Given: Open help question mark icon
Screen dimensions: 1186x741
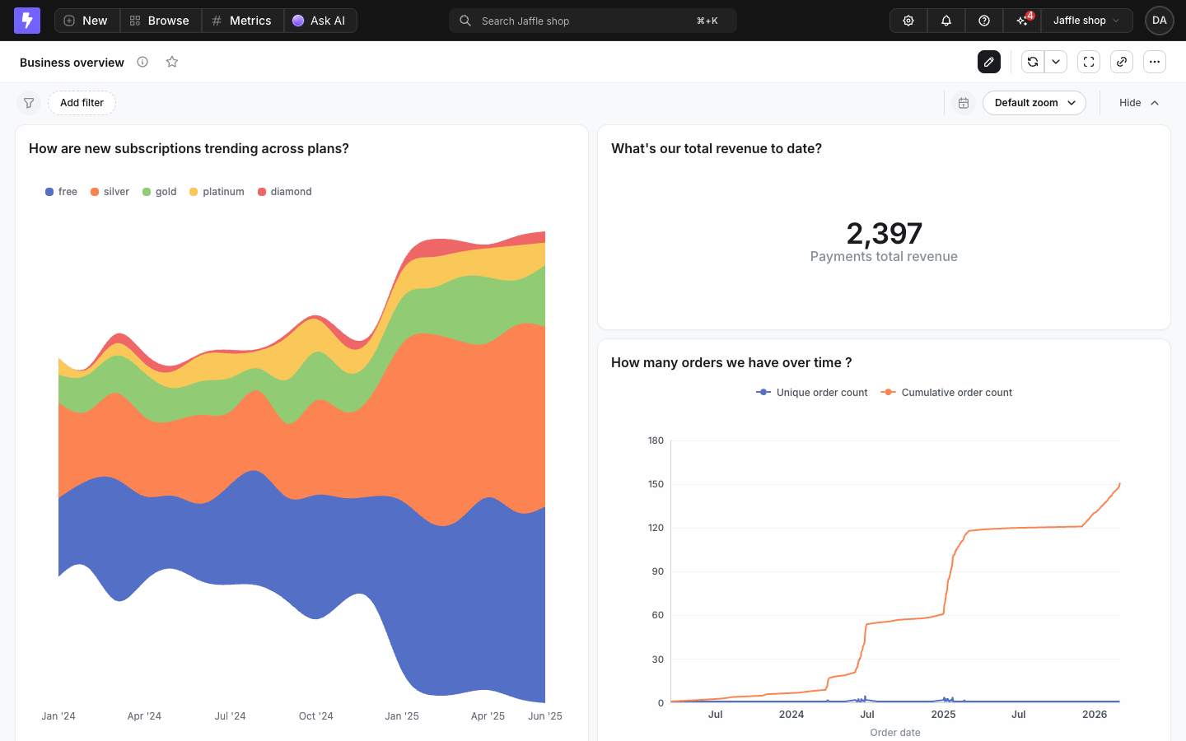Looking at the screenshot, I should (984, 21).
